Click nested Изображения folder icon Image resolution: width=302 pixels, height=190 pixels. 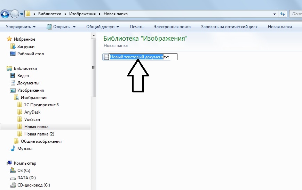17,98
